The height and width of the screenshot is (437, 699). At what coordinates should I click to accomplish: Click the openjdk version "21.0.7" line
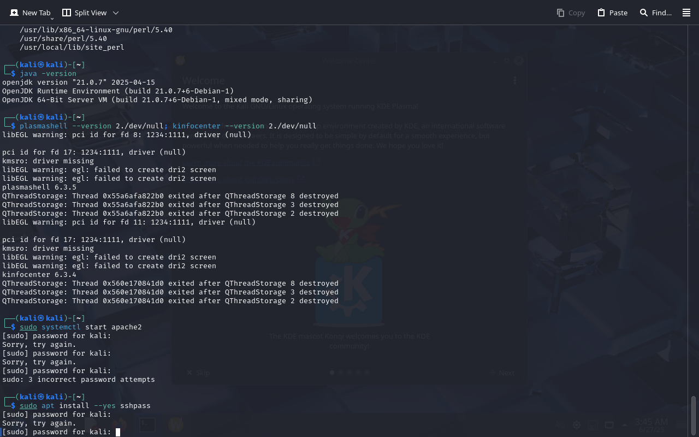click(79, 82)
